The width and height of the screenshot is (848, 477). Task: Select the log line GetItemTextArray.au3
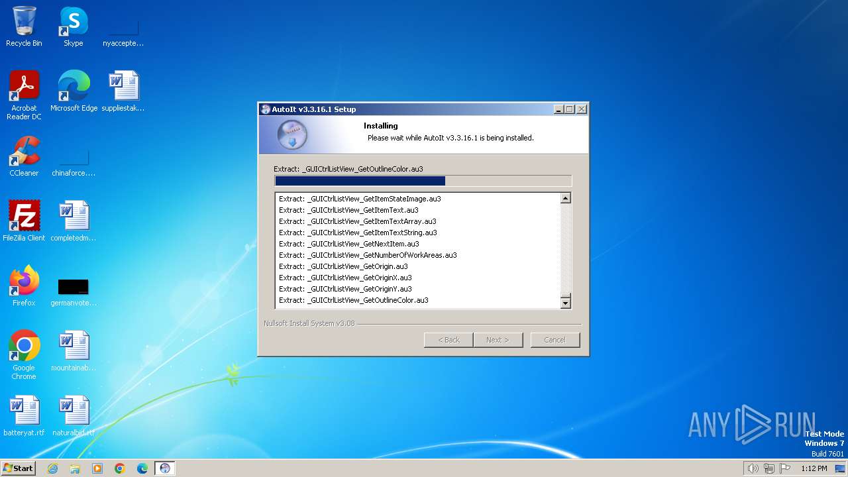click(x=358, y=221)
